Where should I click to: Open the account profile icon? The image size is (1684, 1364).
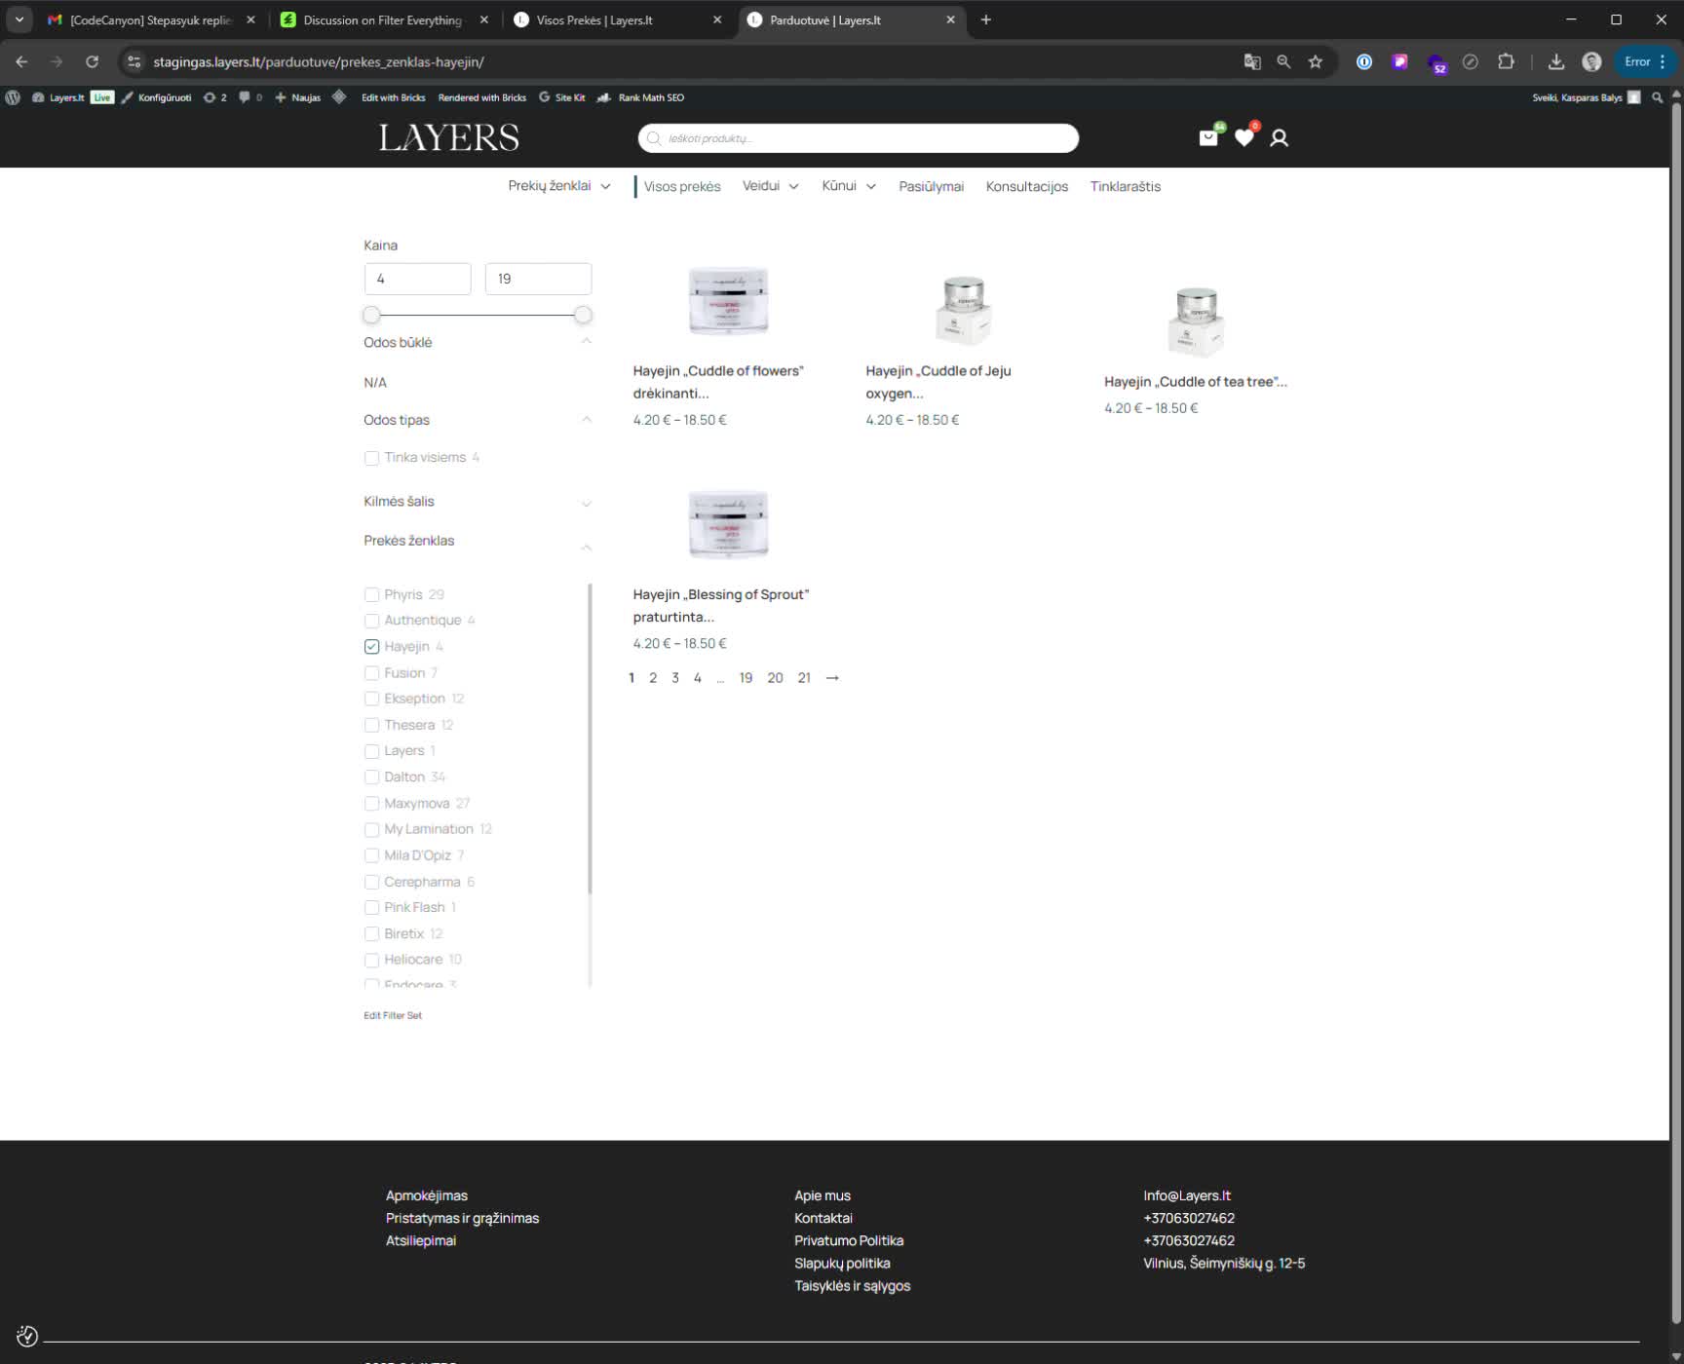click(x=1279, y=138)
